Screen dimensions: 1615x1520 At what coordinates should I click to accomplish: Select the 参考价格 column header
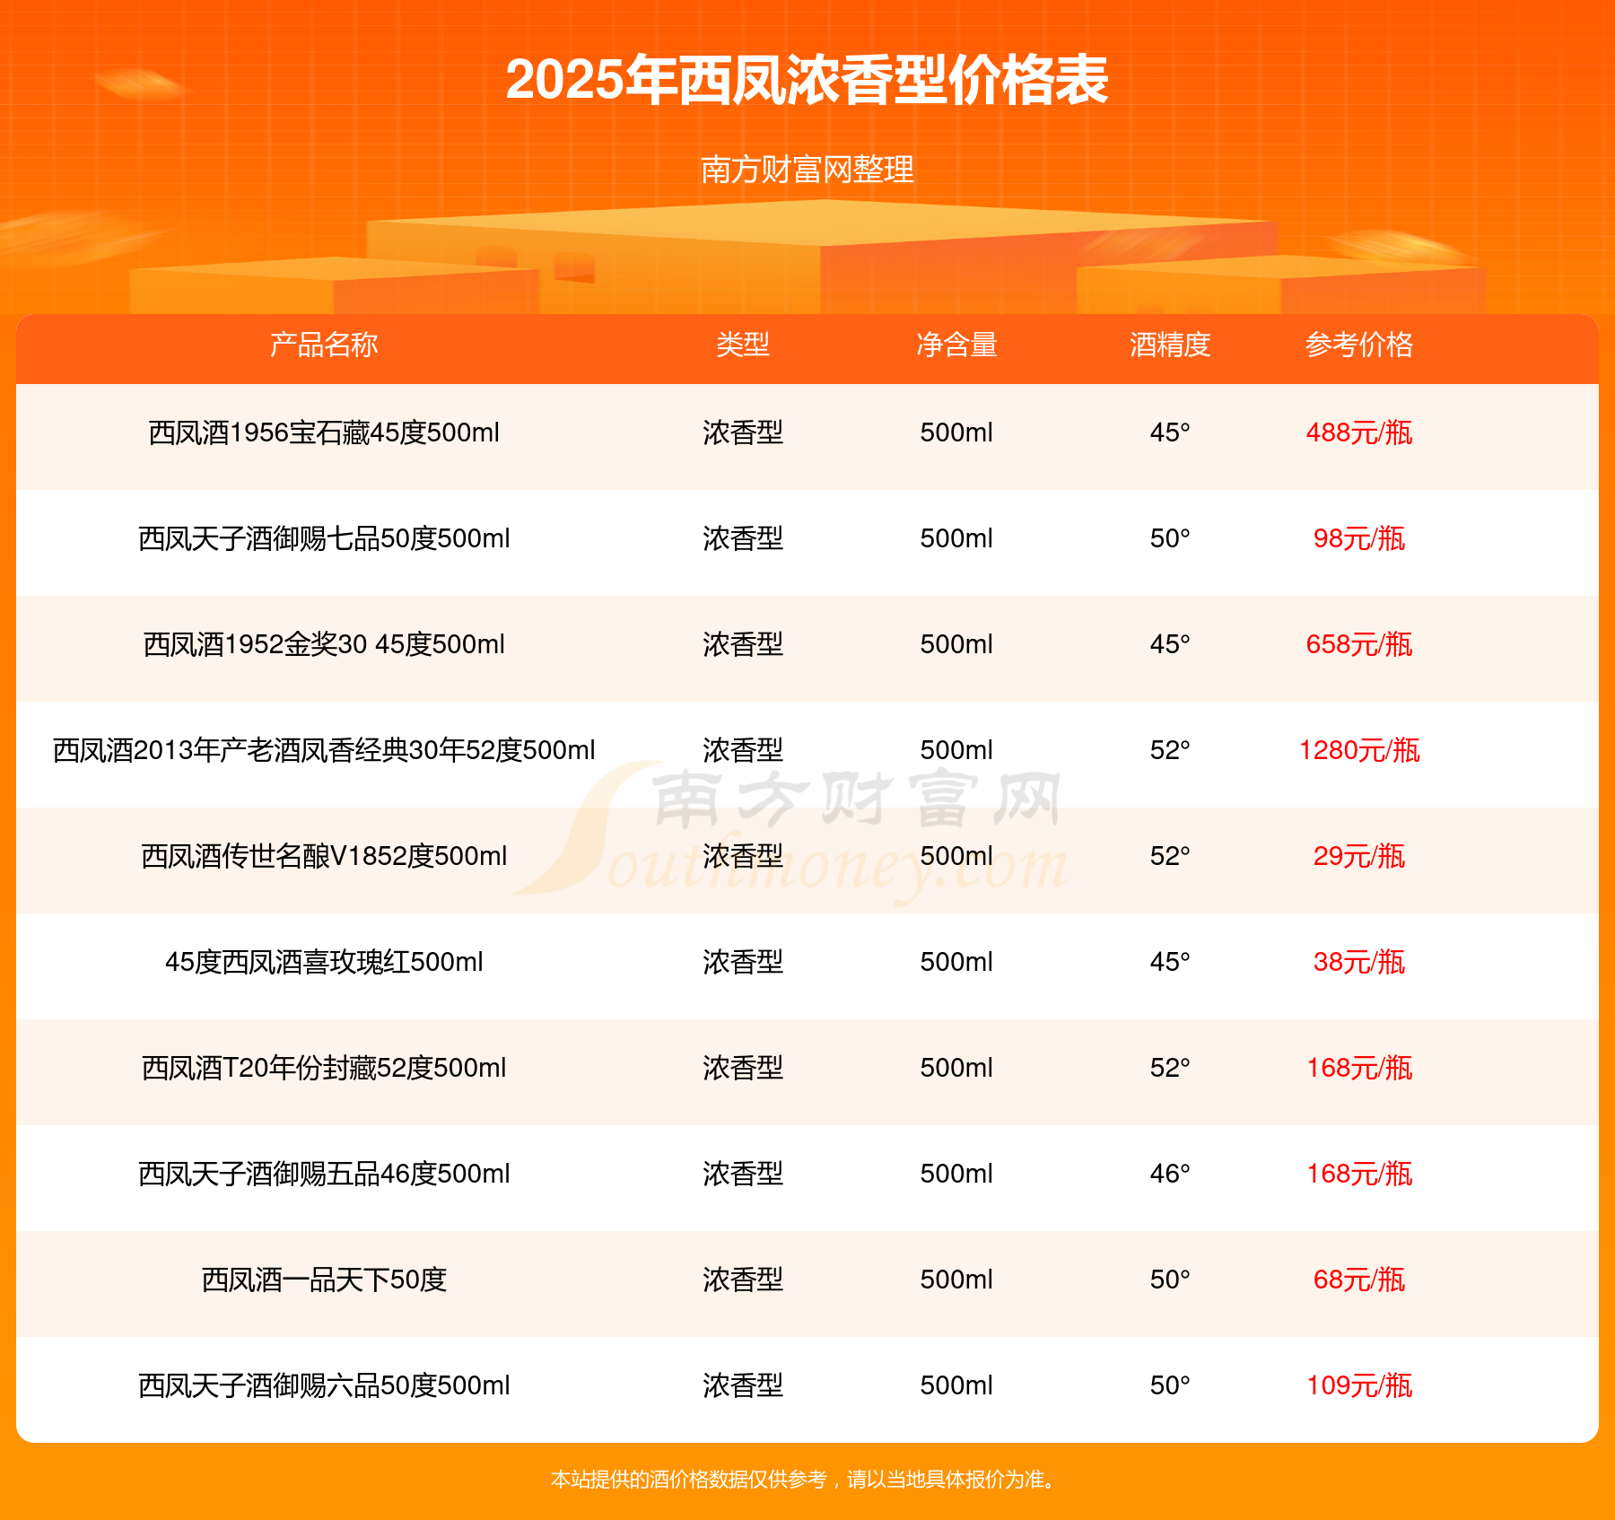click(x=1359, y=345)
